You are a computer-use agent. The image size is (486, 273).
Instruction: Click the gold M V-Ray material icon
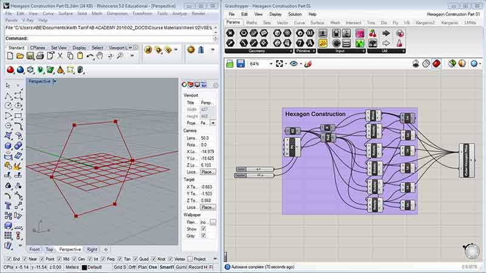[148, 50]
